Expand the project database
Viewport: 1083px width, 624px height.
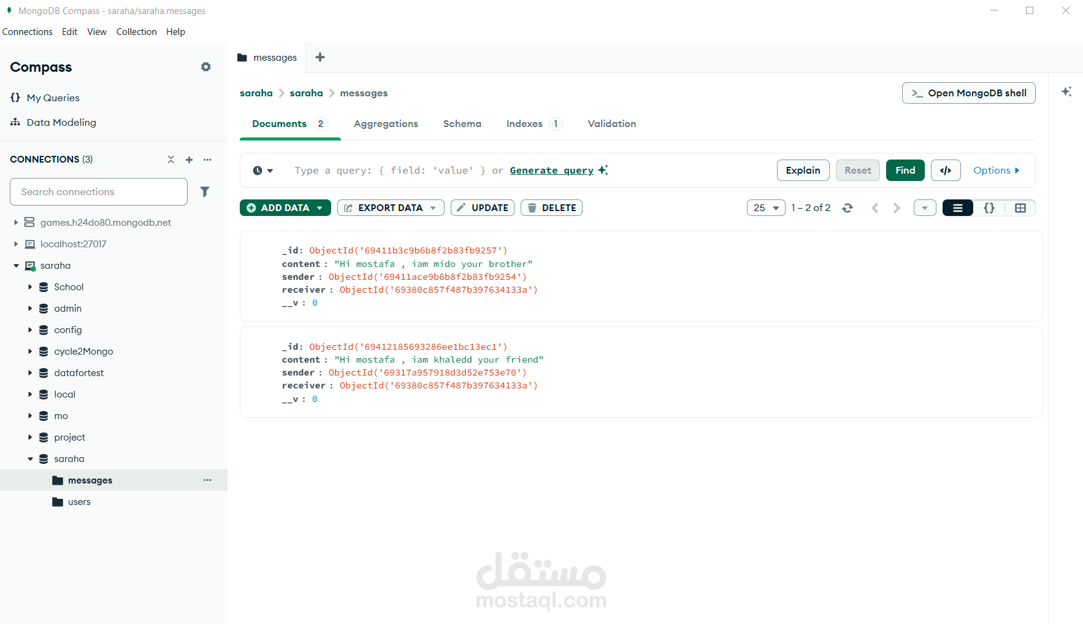pos(30,437)
